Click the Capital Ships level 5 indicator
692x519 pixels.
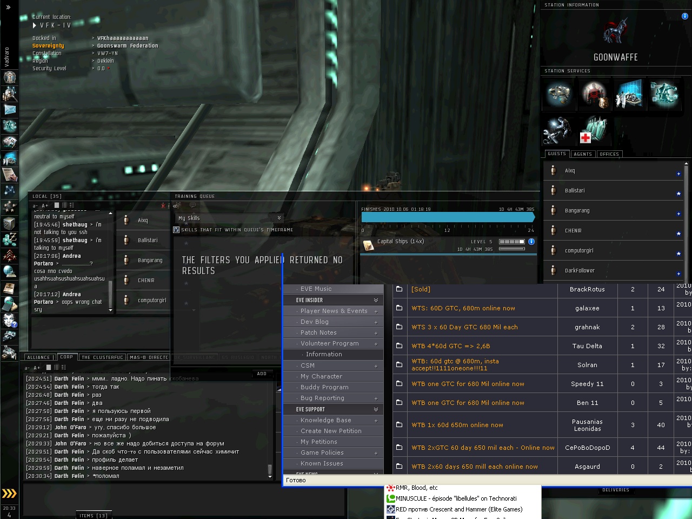tap(512, 242)
